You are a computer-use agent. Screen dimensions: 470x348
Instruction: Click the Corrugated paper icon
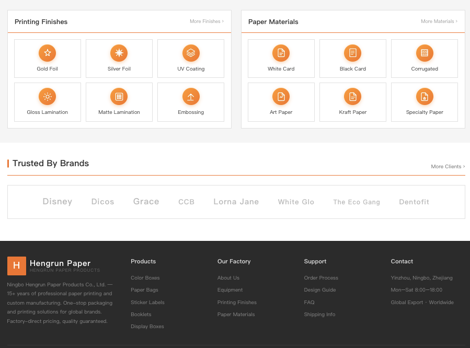click(425, 53)
